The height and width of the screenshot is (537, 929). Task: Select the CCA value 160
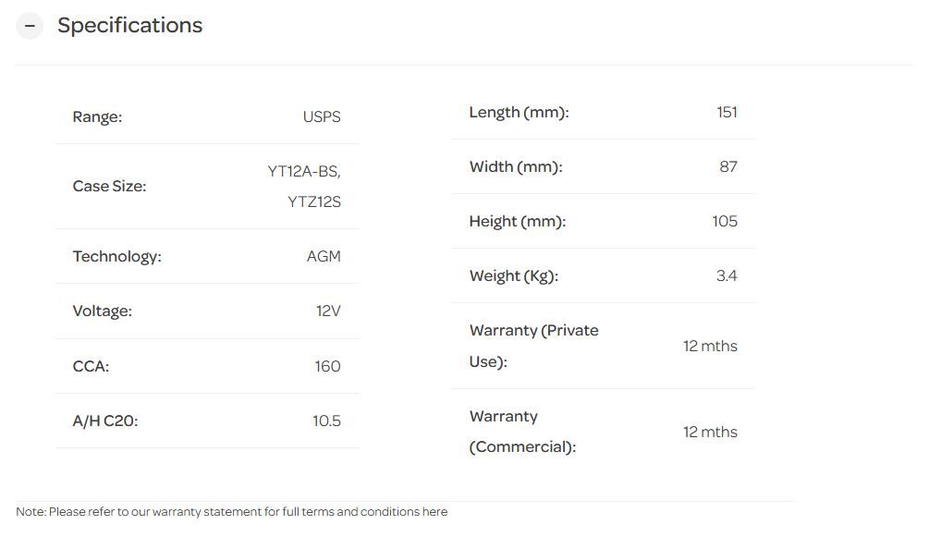[327, 366]
